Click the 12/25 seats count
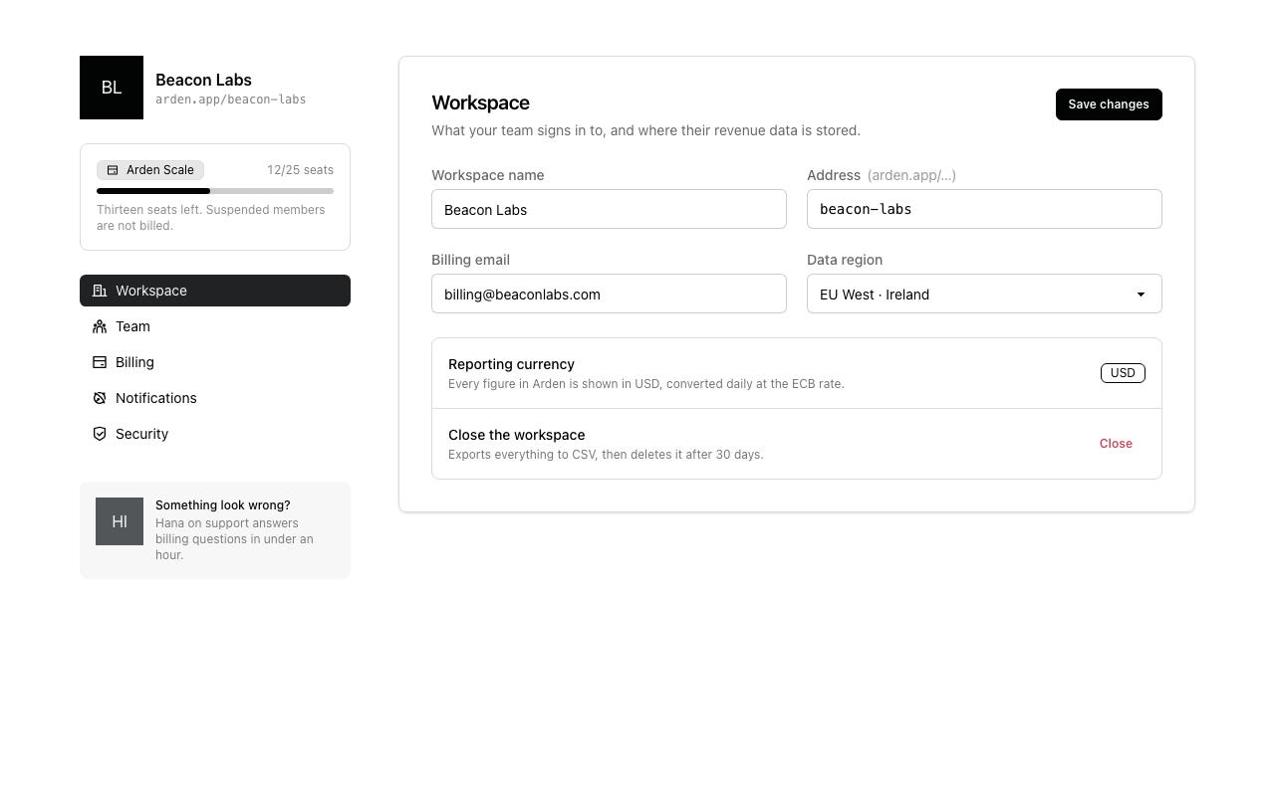 [x=300, y=170]
